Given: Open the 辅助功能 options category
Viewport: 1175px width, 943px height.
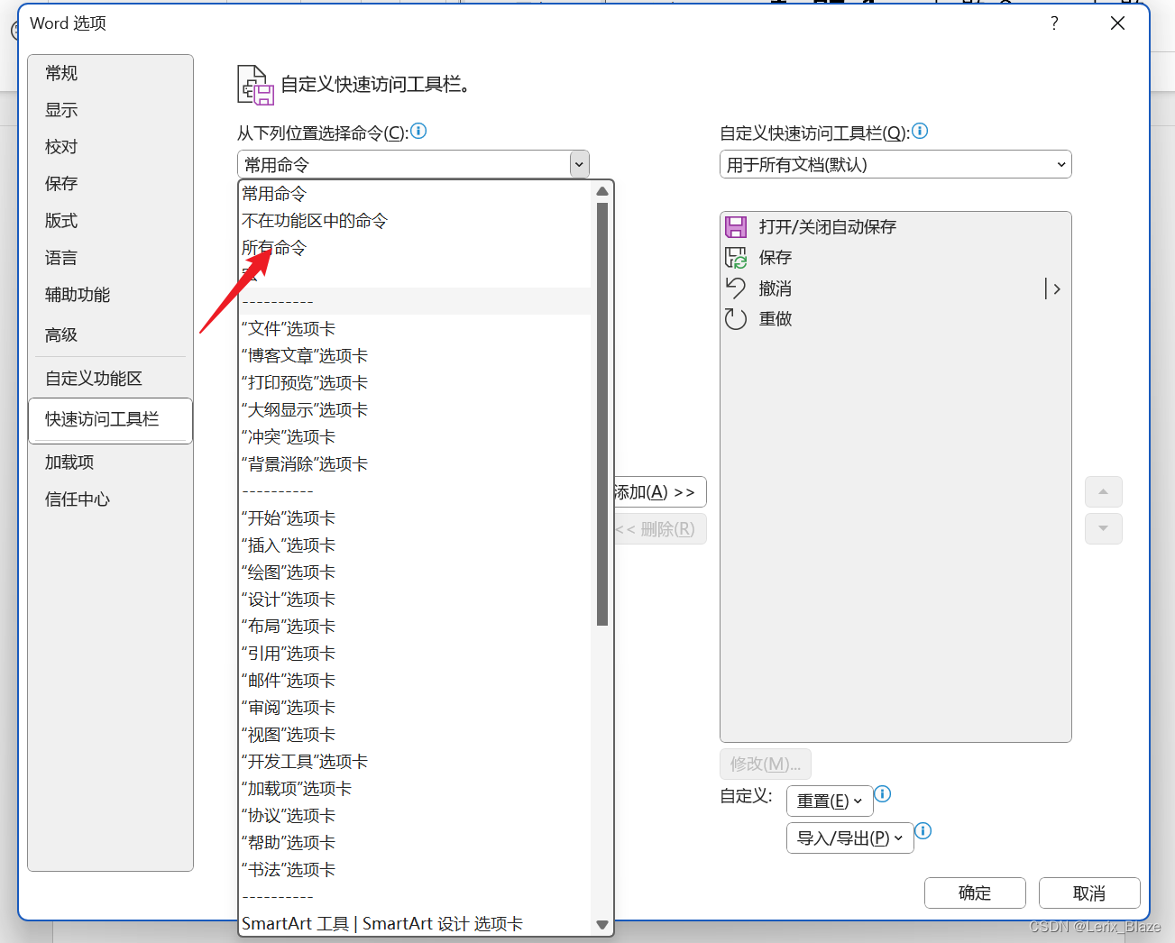Looking at the screenshot, I should tap(110, 295).
